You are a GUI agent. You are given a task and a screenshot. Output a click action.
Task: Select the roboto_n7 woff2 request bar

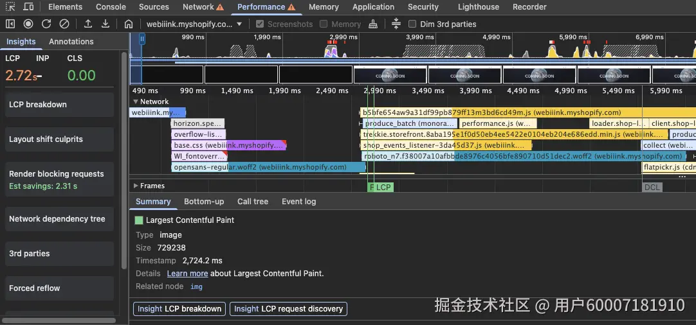tap(523, 156)
